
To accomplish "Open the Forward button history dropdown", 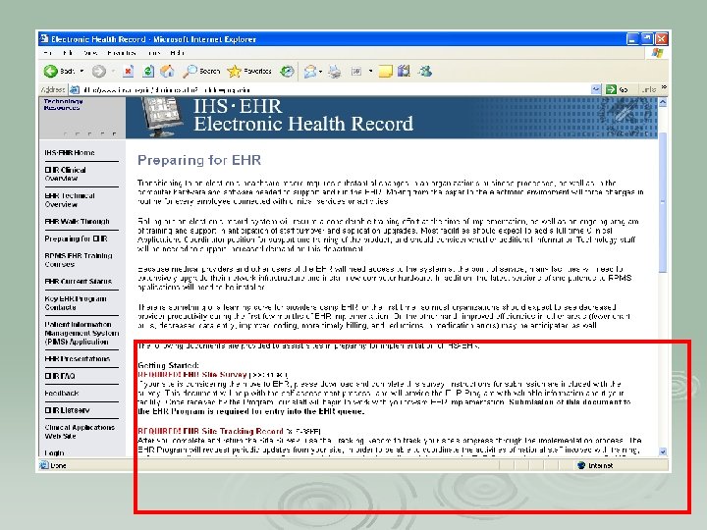I will pos(113,72).
